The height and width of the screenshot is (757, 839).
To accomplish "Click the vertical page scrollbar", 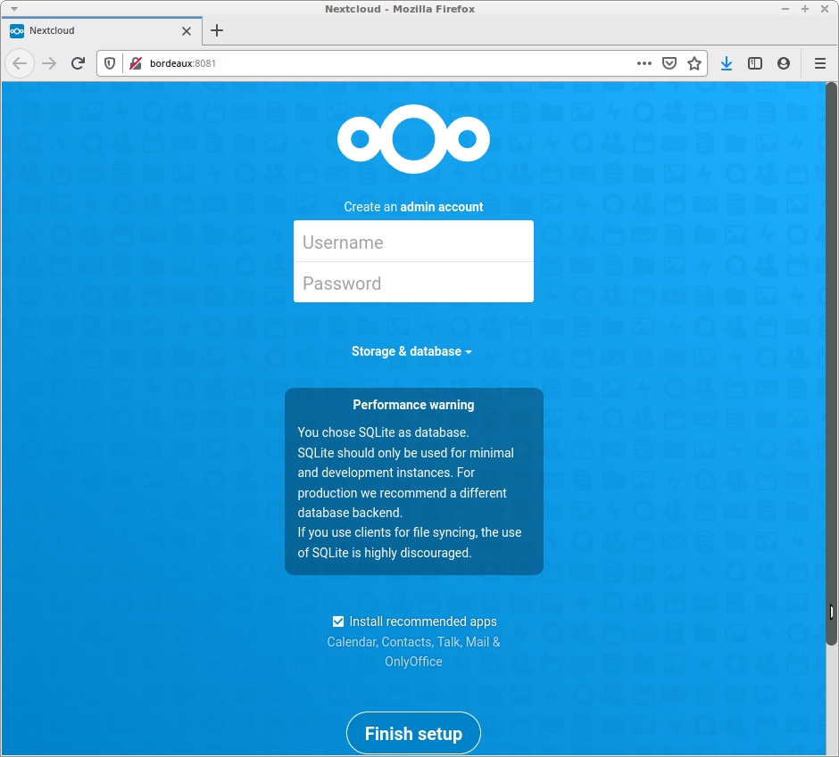I will click(x=831, y=364).
